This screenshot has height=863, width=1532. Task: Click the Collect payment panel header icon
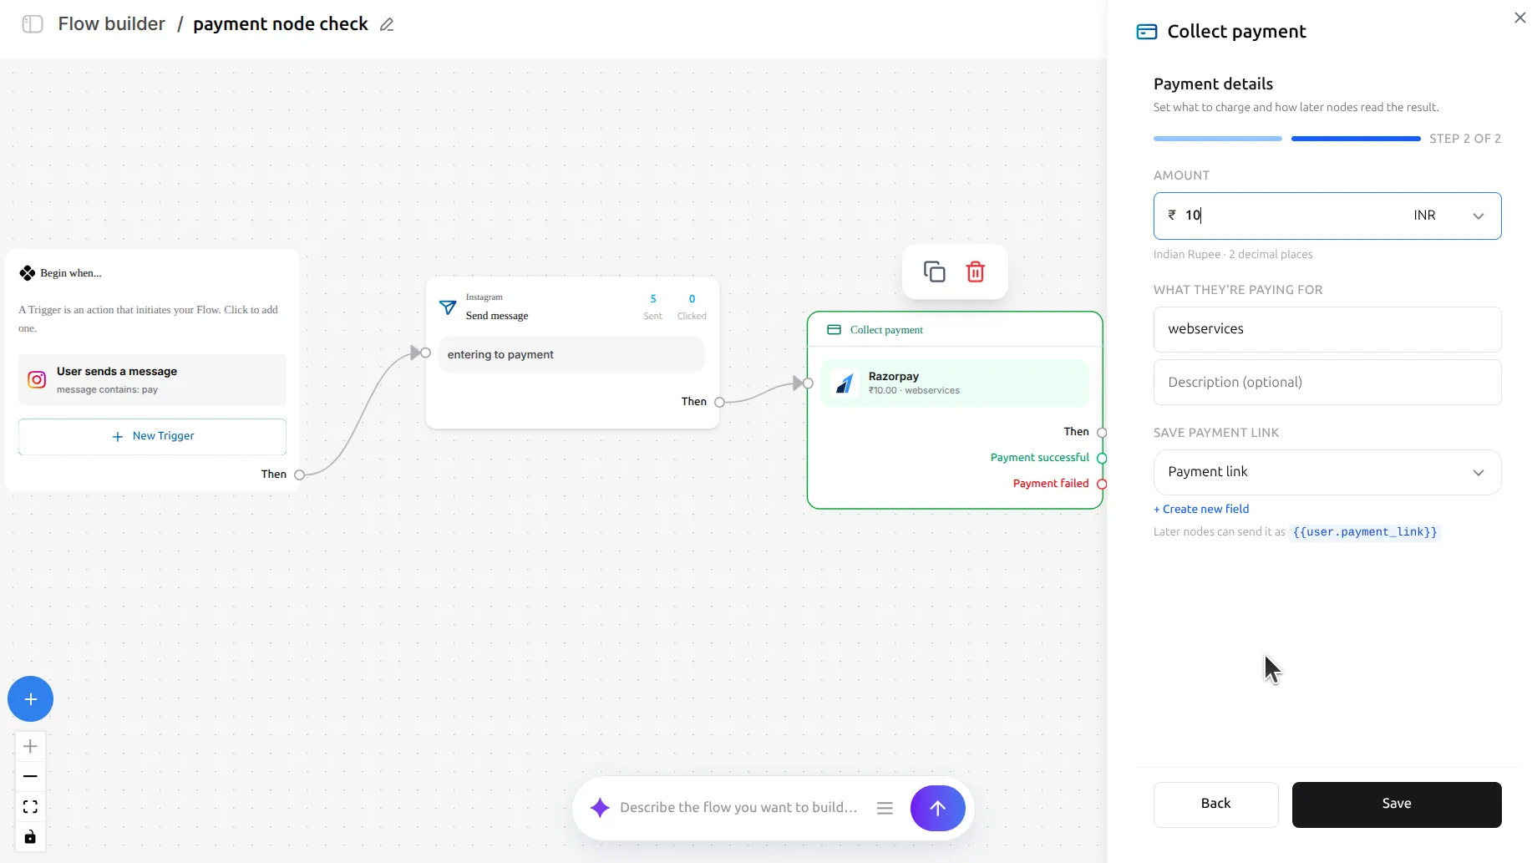1147,32
